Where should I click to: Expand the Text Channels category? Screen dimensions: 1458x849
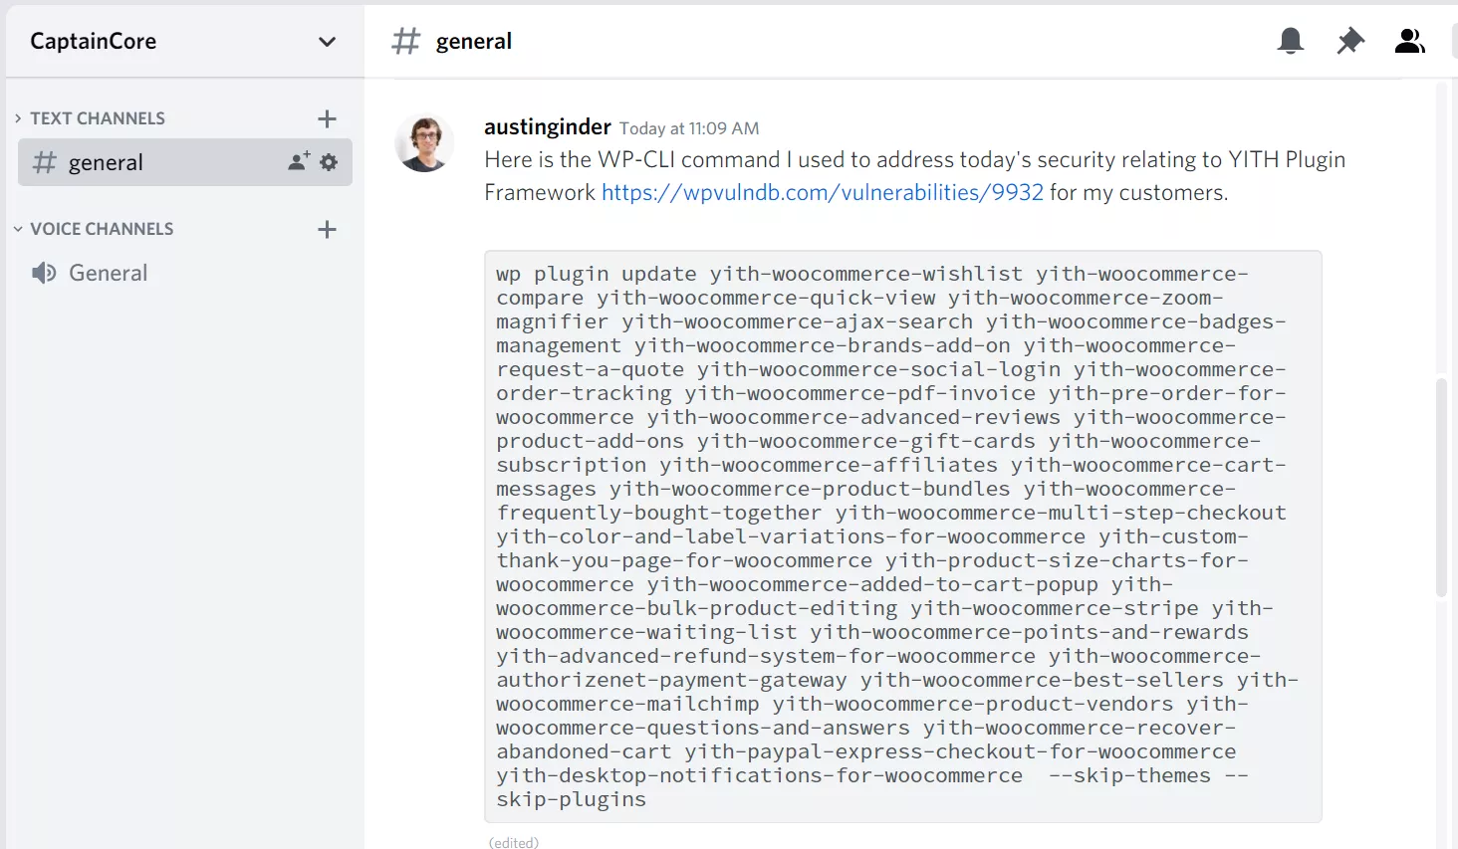coord(18,118)
